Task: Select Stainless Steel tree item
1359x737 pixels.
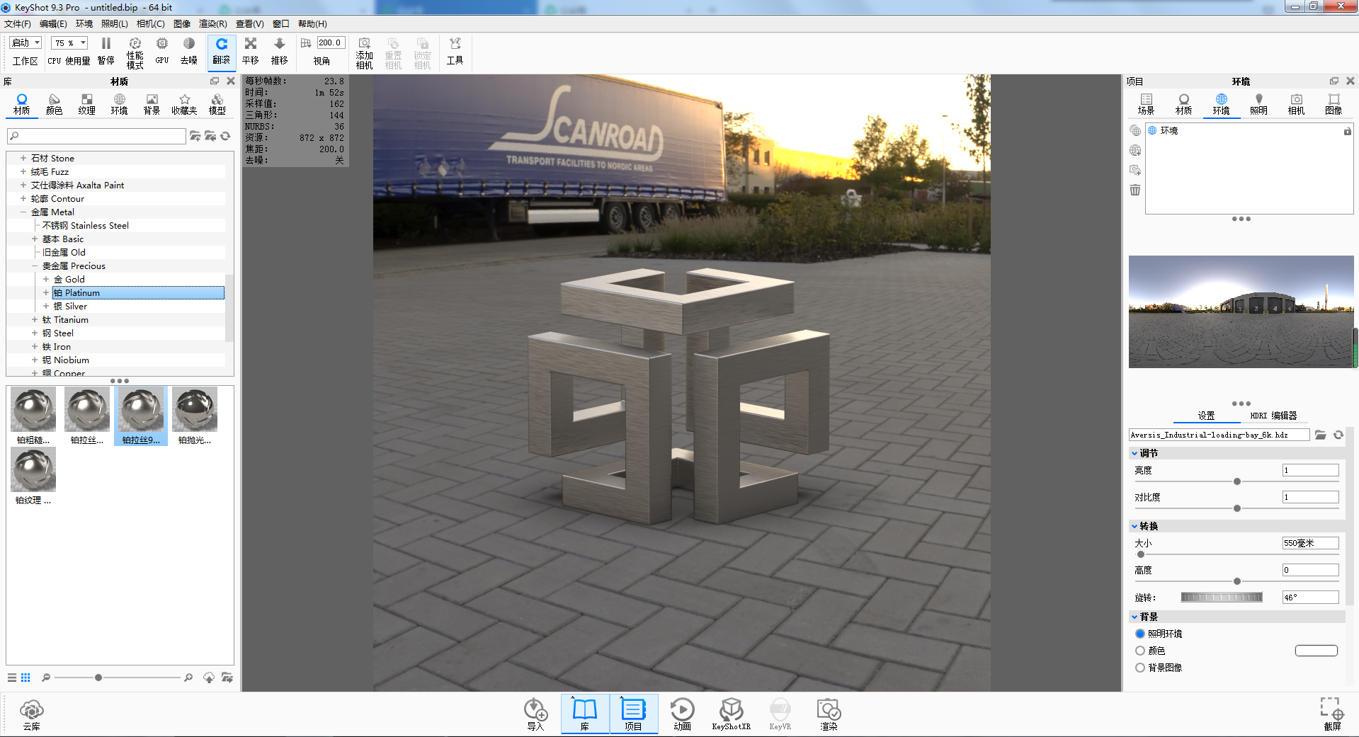Action: tap(86, 225)
